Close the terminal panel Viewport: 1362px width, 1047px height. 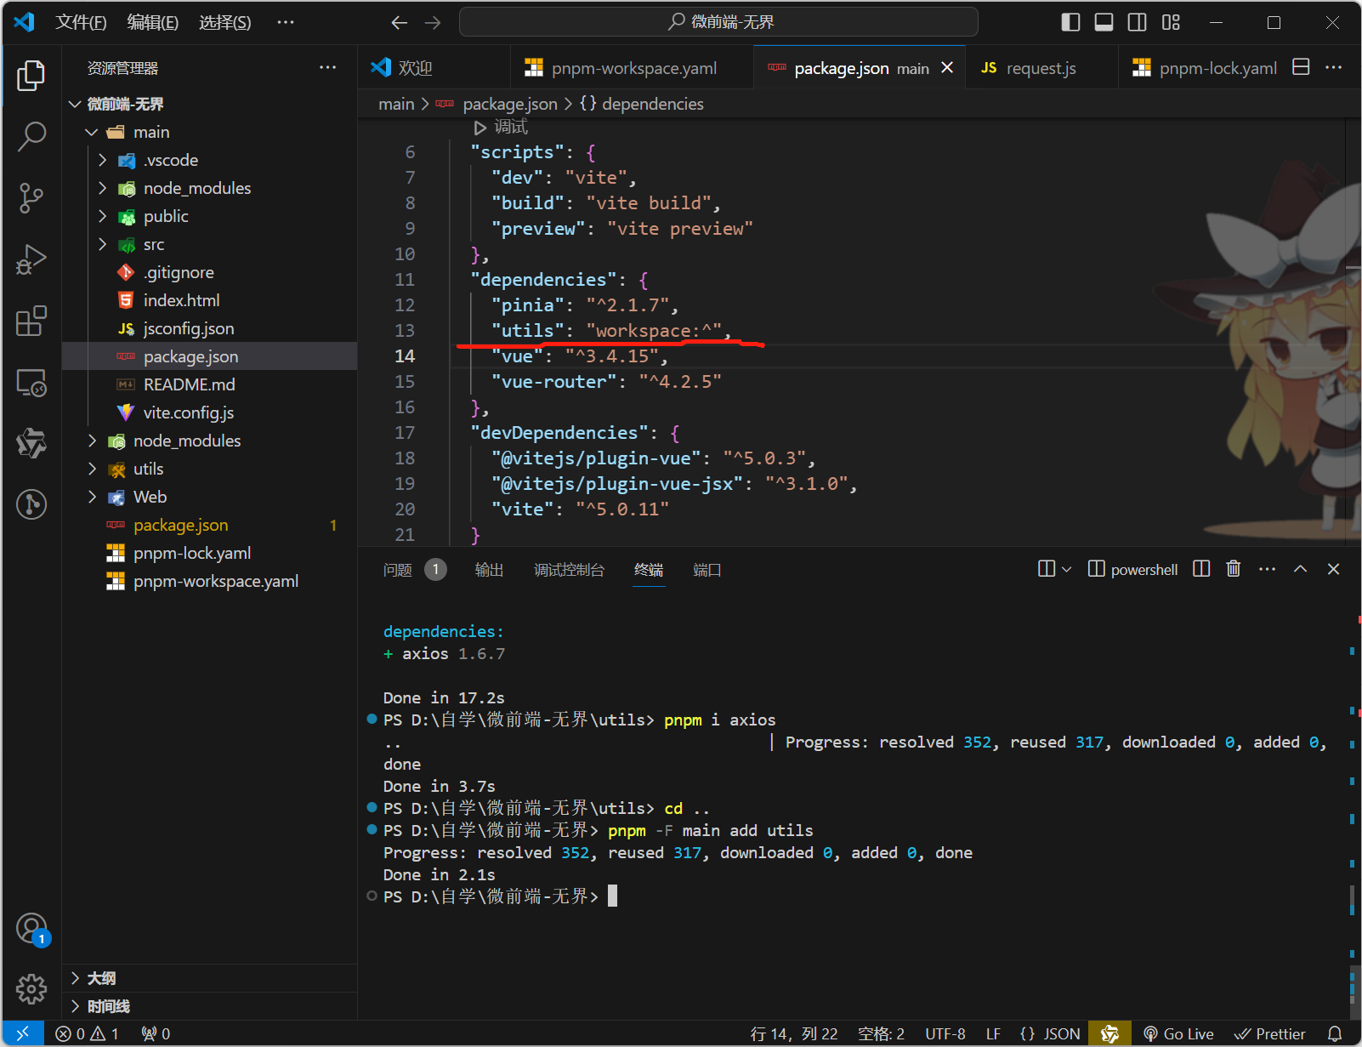1333,568
